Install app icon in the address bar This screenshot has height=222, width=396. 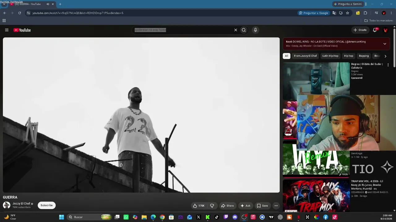click(x=341, y=13)
